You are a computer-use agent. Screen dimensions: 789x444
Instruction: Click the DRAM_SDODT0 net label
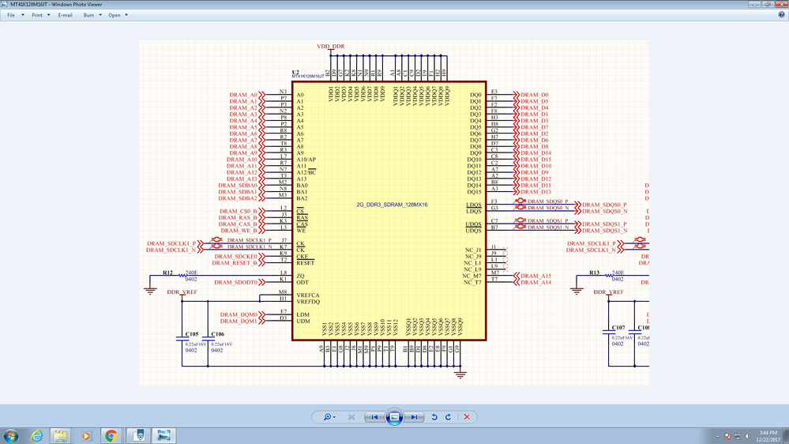(x=235, y=282)
